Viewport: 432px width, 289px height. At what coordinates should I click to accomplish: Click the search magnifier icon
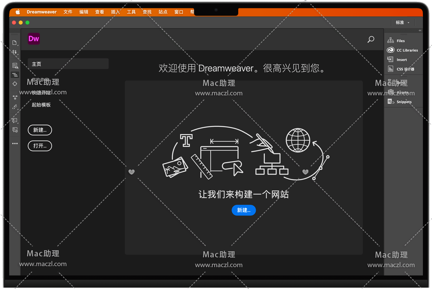(371, 39)
